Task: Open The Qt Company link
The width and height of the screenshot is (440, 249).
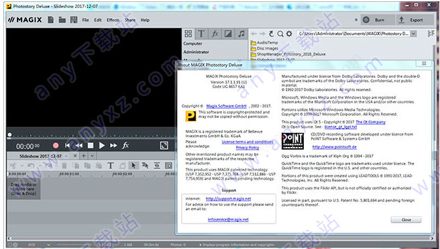Action: click(x=370, y=122)
